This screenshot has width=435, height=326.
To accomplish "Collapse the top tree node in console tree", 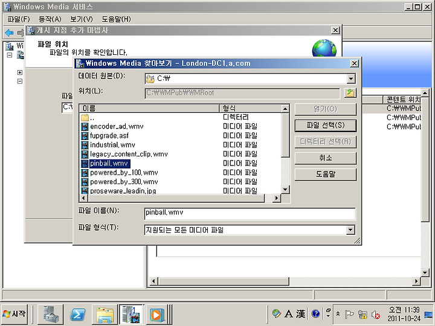I will (10, 55).
